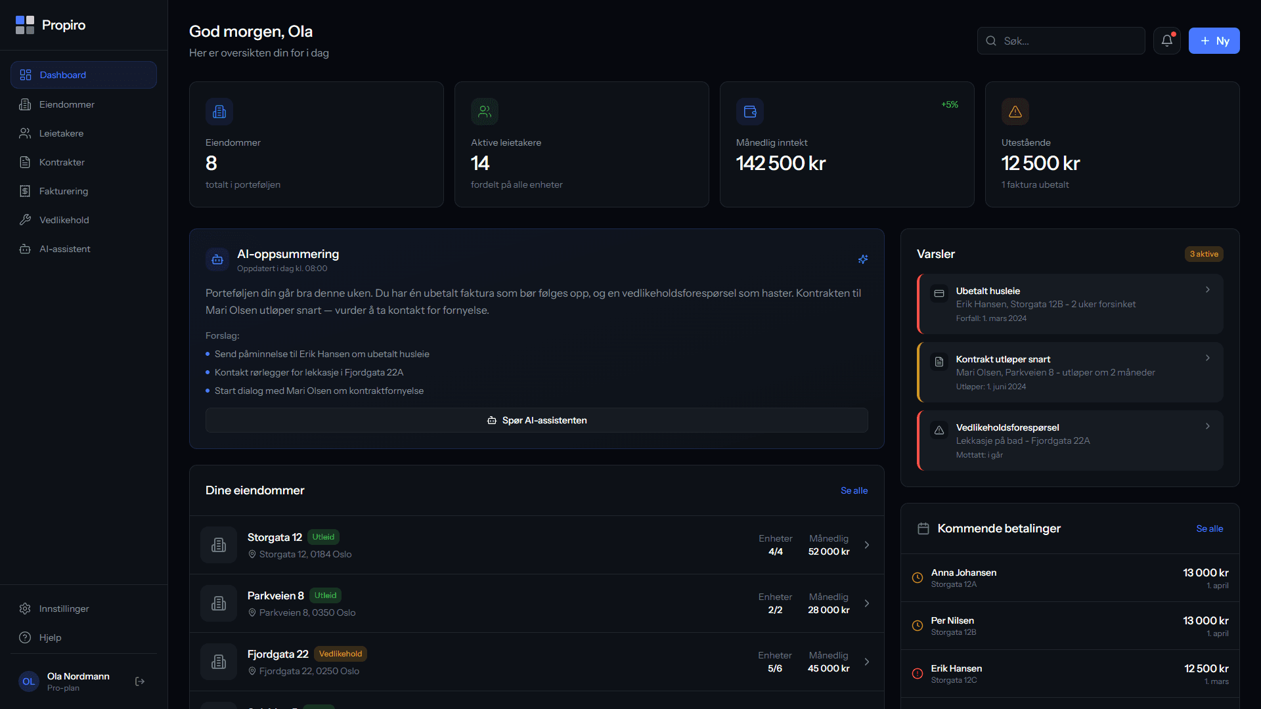
Task: Click the Fjordgata 22 building thumbnail icon
Action: point(219,662)
